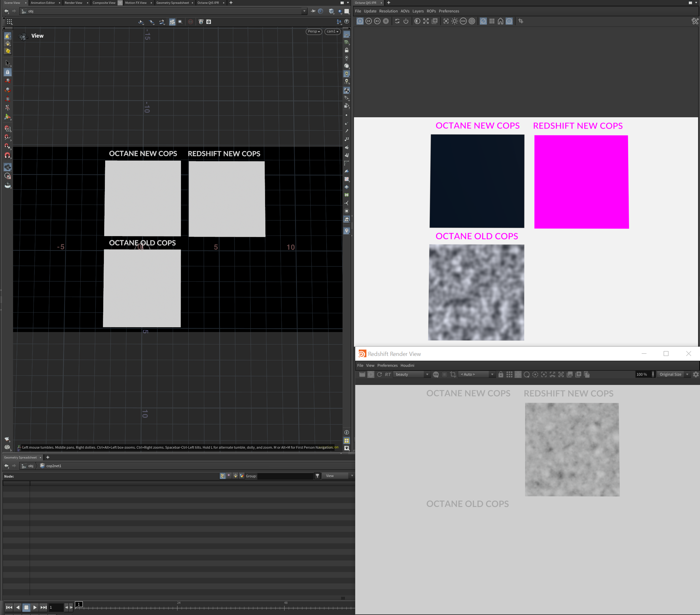
Task: Open the AOVs menu in Octane IPR
Action: coord(405,11)
